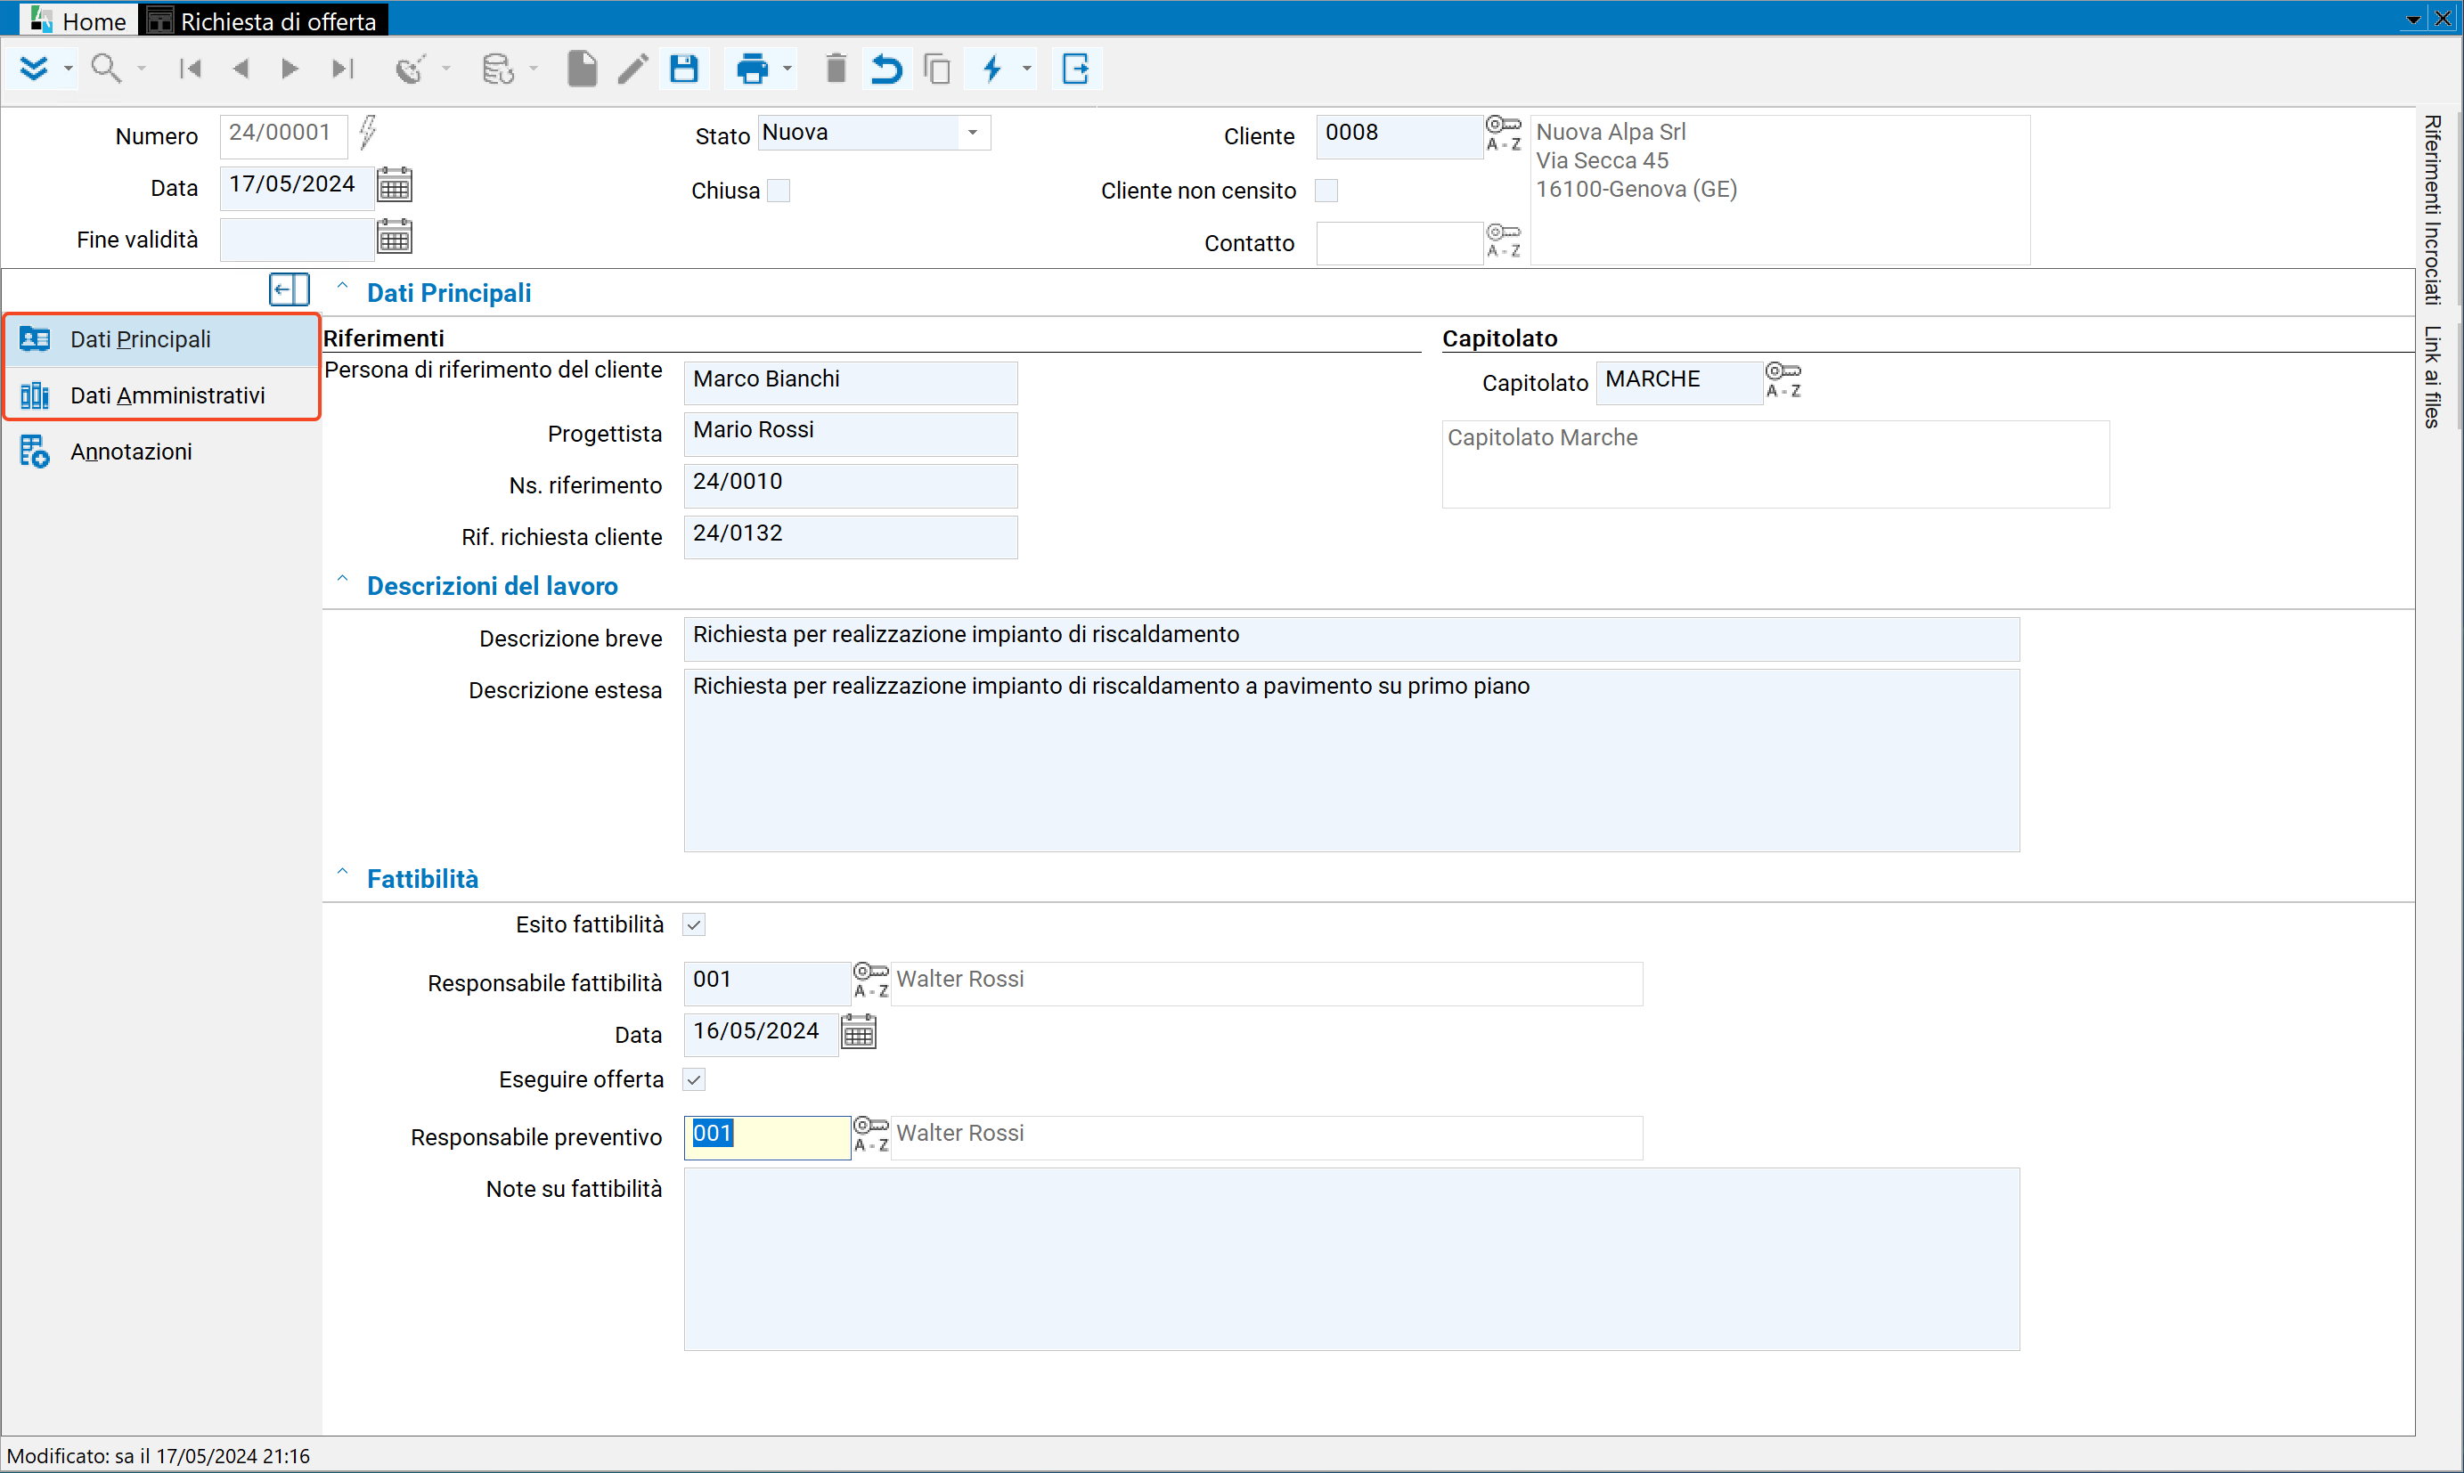Click the undo arrow icon

886,69
